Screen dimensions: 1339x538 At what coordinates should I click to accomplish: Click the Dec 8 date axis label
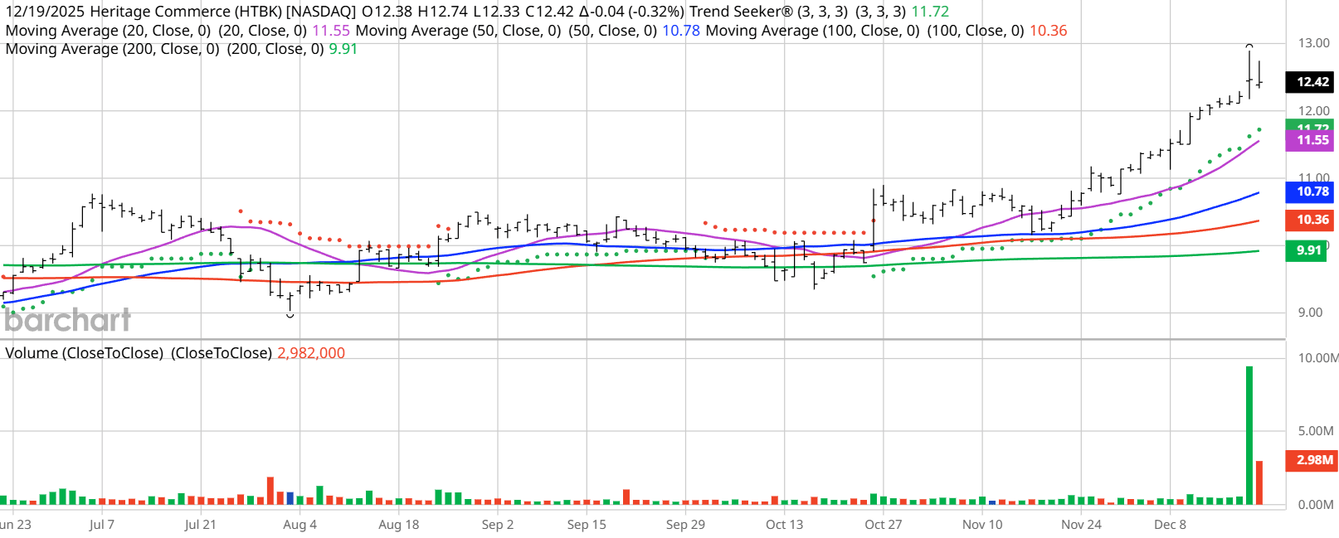click(x=1170, y=525)
